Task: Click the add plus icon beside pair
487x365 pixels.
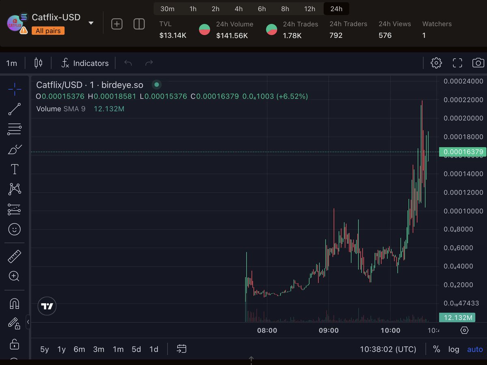Action: coord(117,24)
